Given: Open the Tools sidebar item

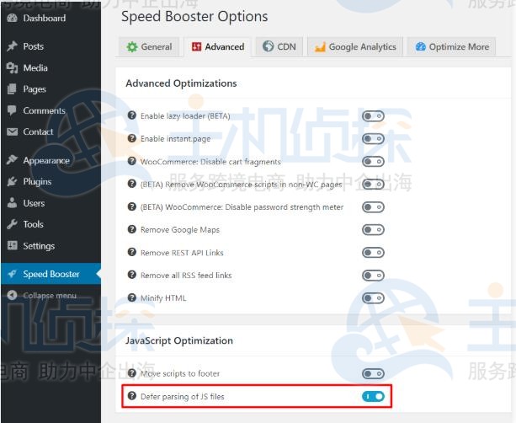Looking at the screenshot, I should click(x=33, y=224).
